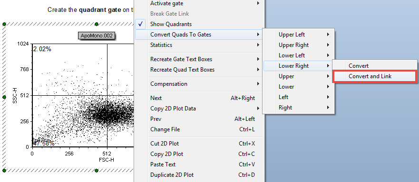Image resolution: width=419 pixels, height=182 pixels.
Task: Choose Next from the context menu
Action: [x=199, y=98]
